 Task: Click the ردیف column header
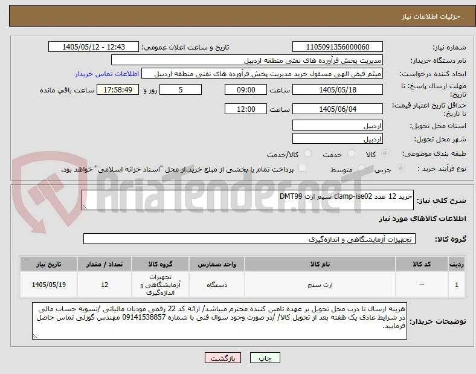[x=457, y=264]
